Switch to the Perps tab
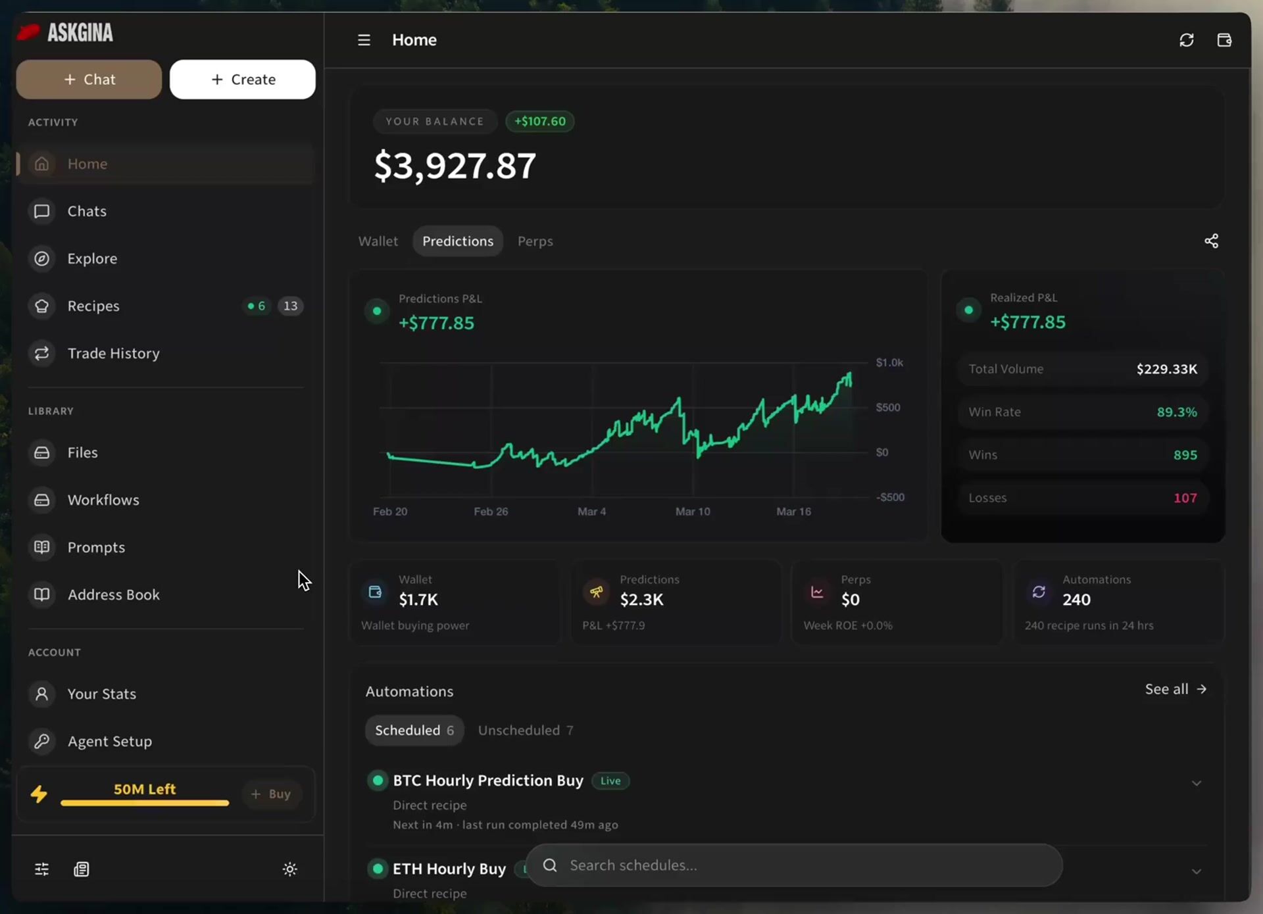This screenshot has height=914, width=1263. (535, 241)
